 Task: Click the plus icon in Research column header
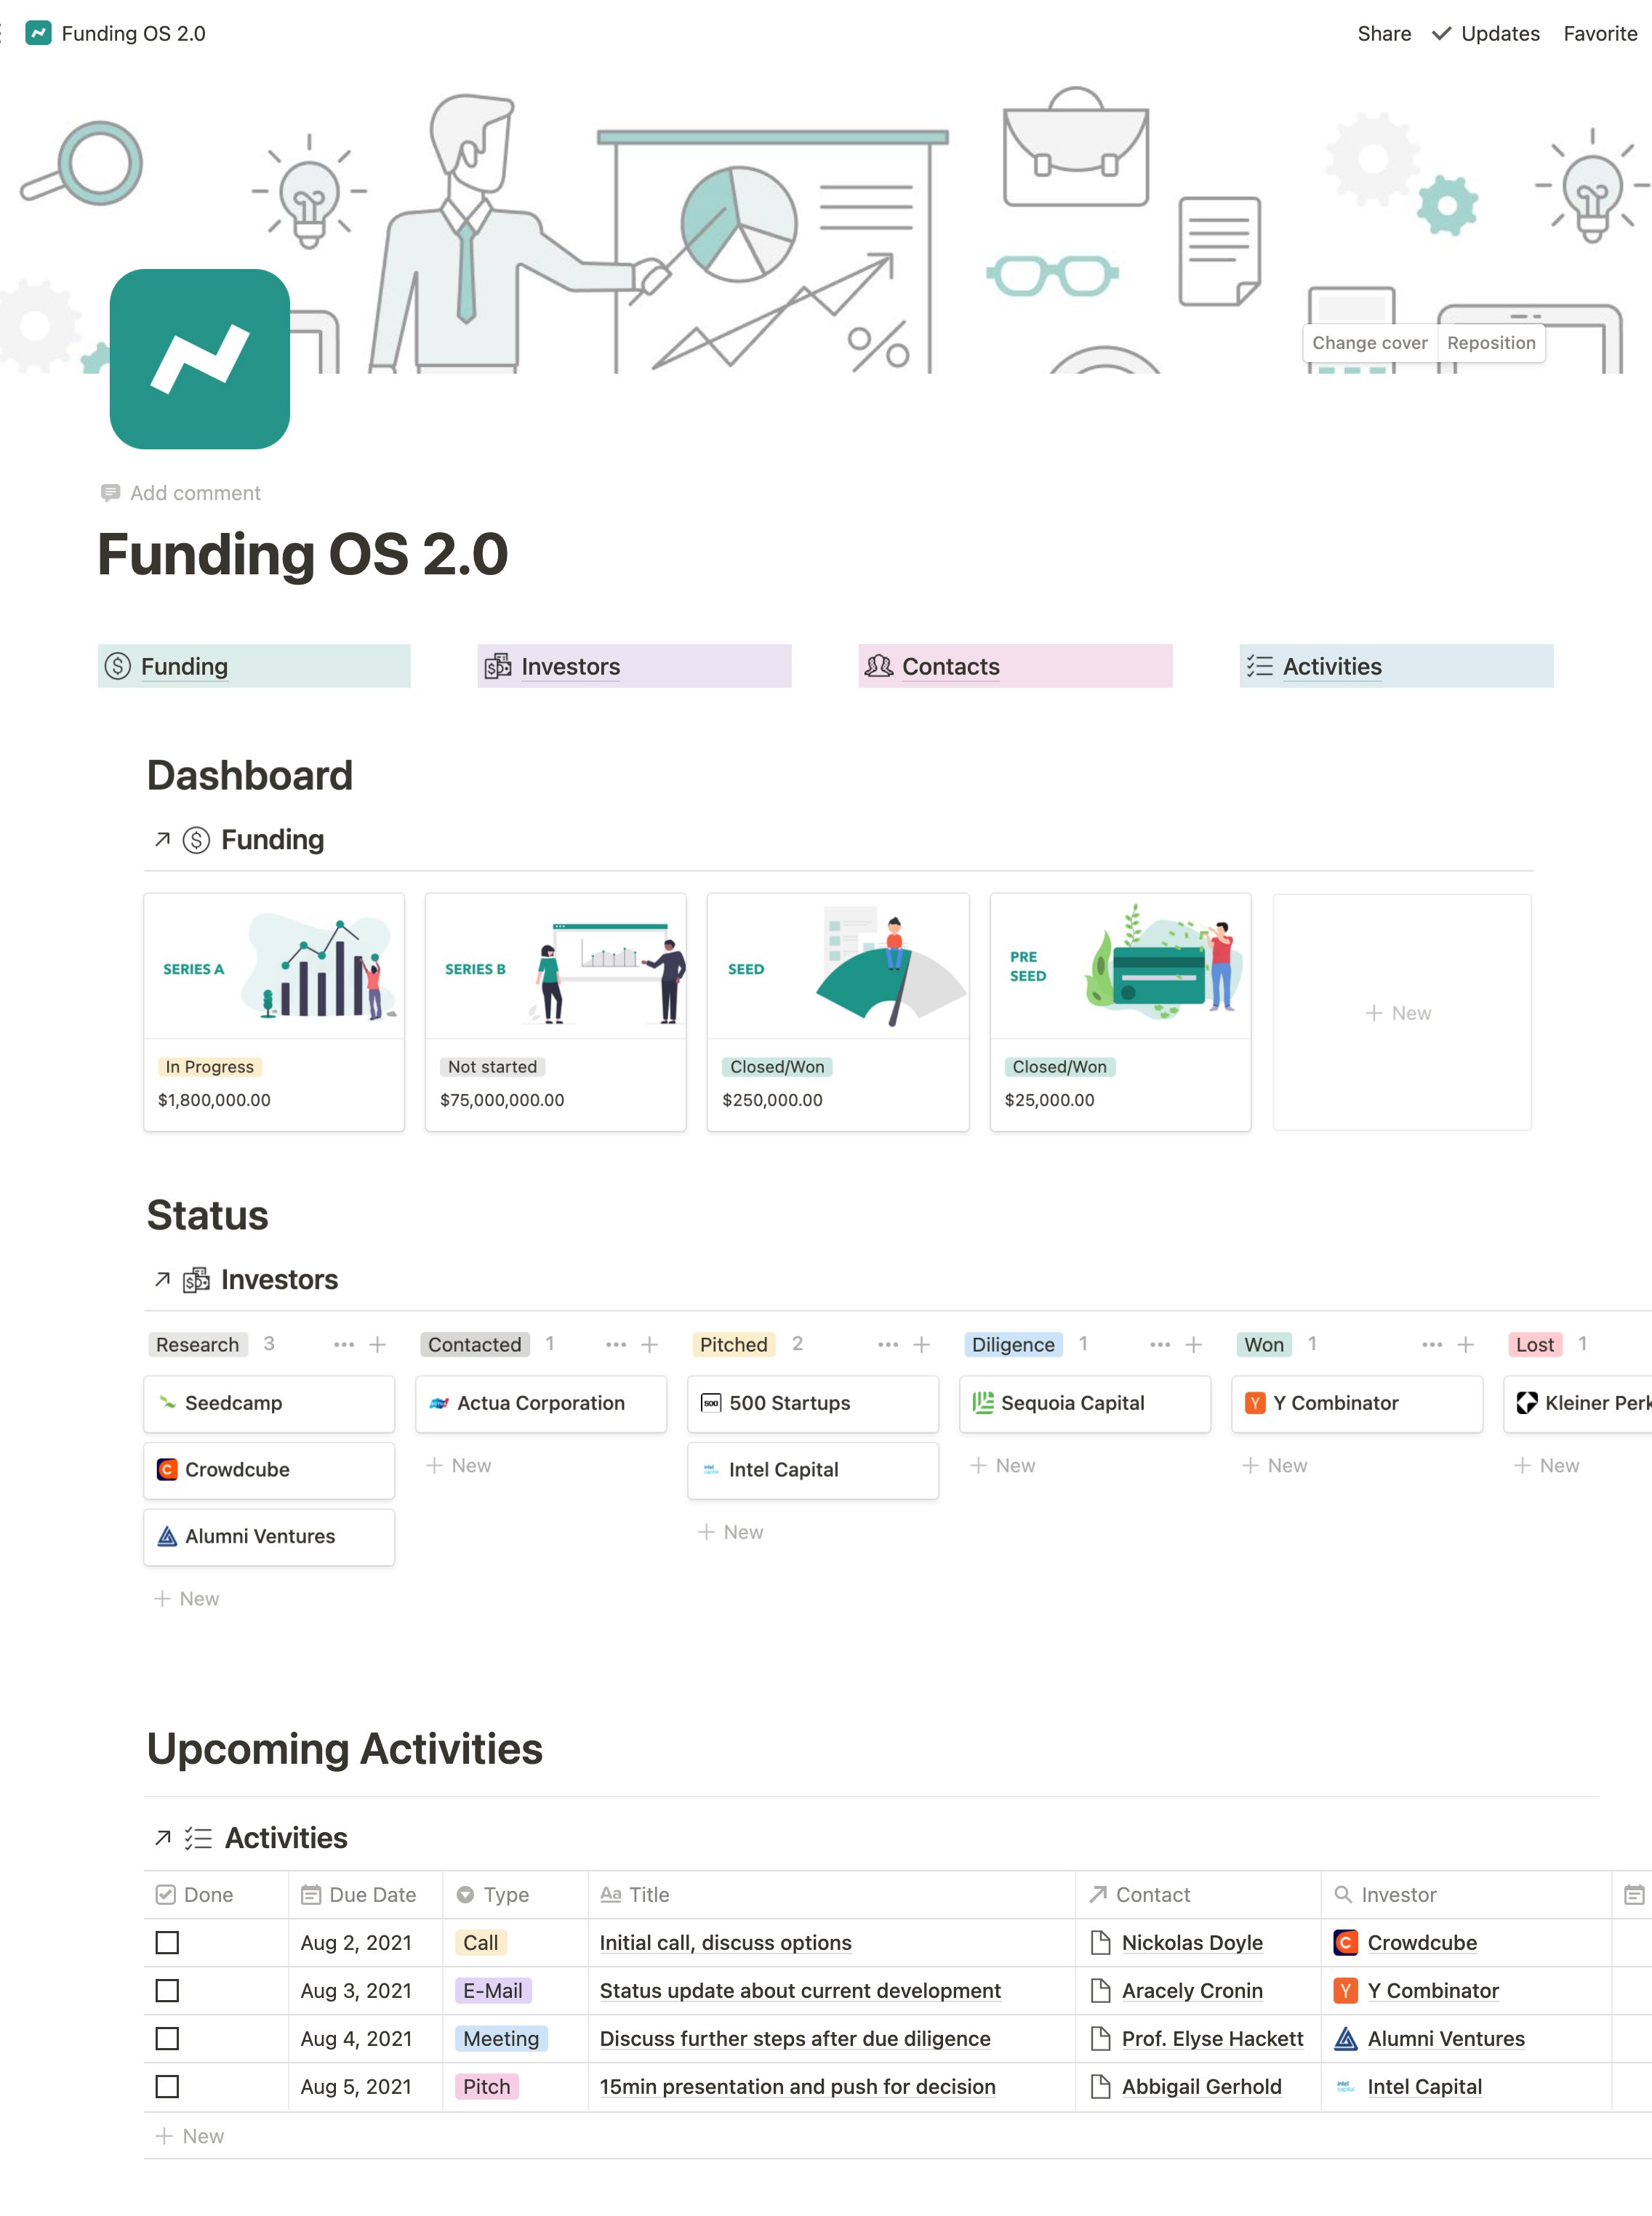(377, 1345)
